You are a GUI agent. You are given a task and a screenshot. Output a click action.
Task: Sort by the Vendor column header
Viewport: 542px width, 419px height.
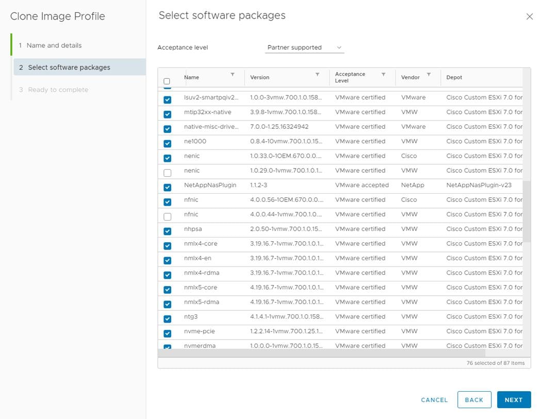click(410, 77)
